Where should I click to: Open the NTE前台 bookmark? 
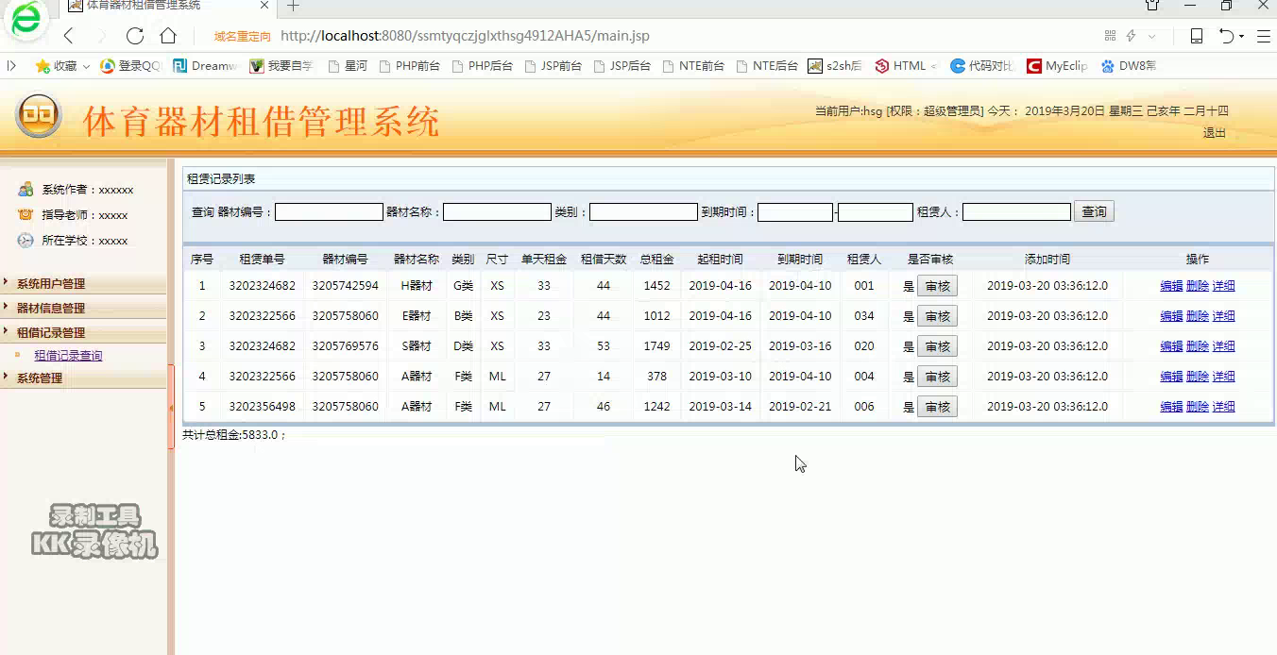pyautogui.click(x=693, y=66)
